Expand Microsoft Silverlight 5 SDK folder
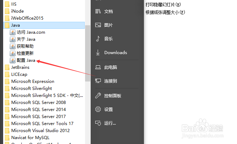Image resolution: width=237 pixels, height=144 pixels. 44,95
